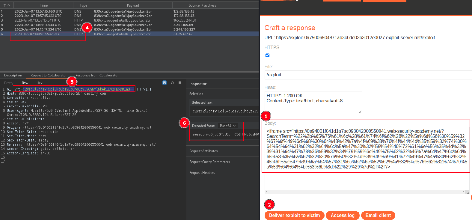
Task: Click the Type column header
Action: pyautogui.click(x=83, y=5)
